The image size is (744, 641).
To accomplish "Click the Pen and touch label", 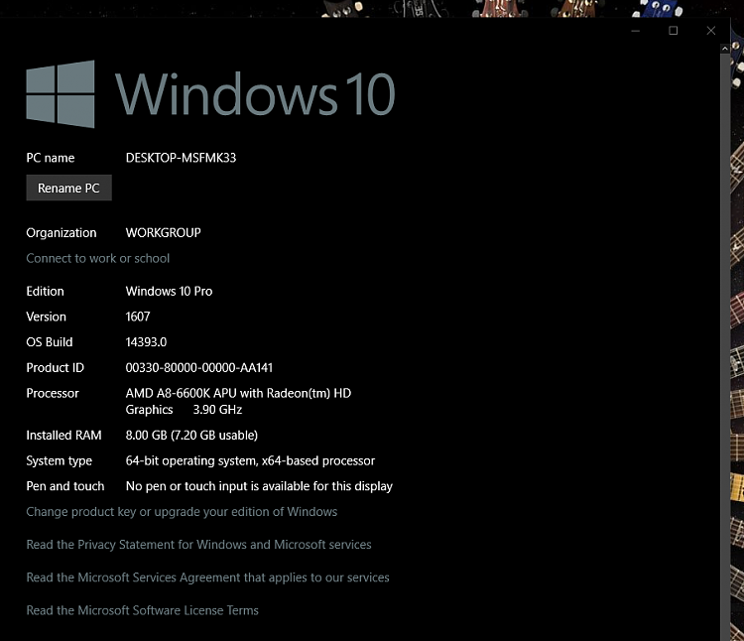I will (x=65, y=486).
